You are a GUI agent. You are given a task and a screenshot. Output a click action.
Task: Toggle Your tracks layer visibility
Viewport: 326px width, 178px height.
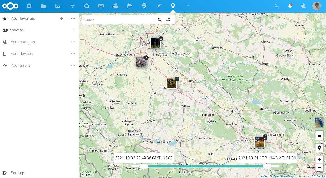click(x=20, y=65)
